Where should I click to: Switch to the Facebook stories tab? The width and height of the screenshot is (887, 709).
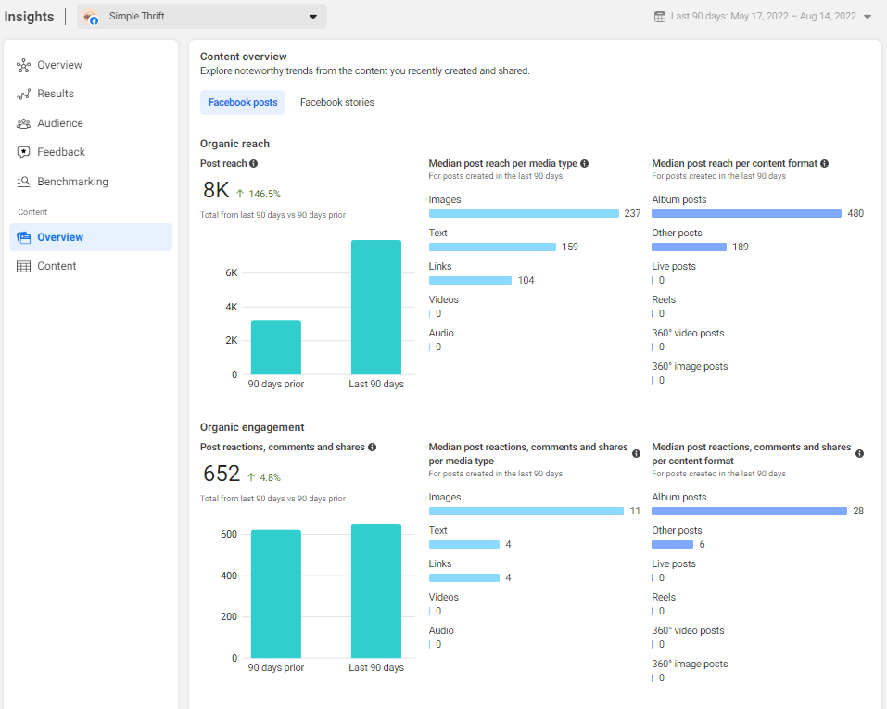337,103
